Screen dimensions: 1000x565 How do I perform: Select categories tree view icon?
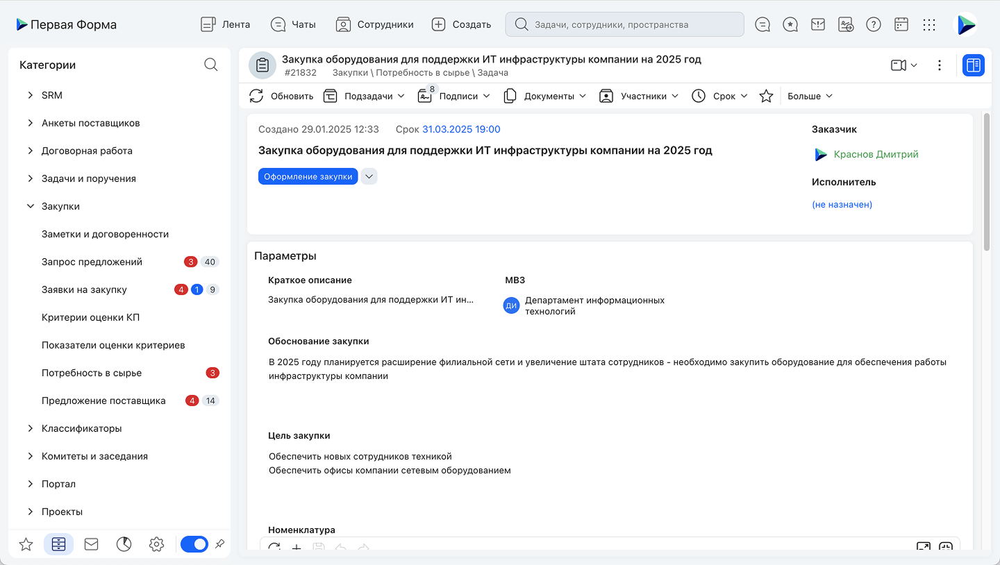tap(58, 544)
